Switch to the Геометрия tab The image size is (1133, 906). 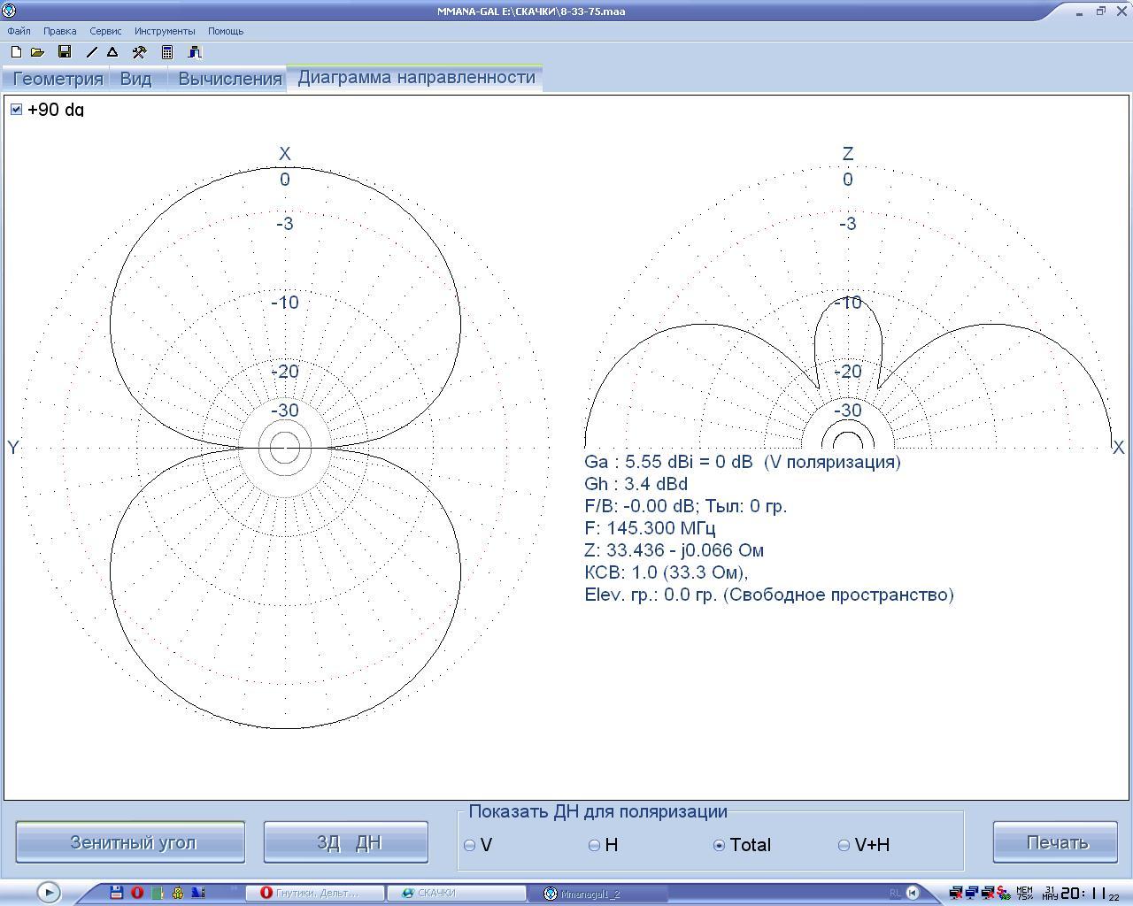point(58,79)
